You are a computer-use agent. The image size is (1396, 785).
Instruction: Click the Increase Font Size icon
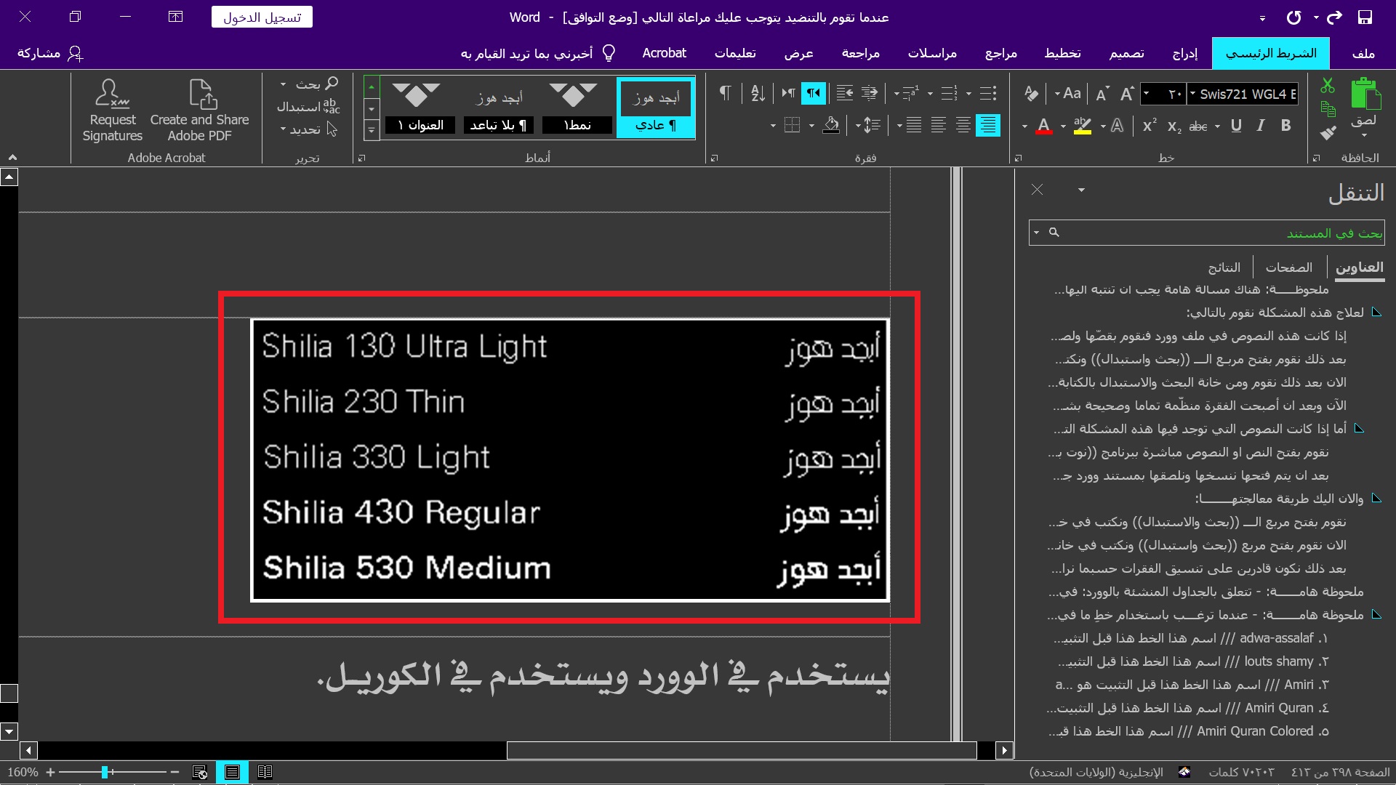1127,94
